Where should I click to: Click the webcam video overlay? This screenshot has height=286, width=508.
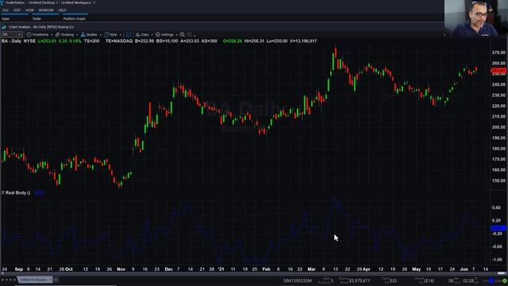[476, 18]
